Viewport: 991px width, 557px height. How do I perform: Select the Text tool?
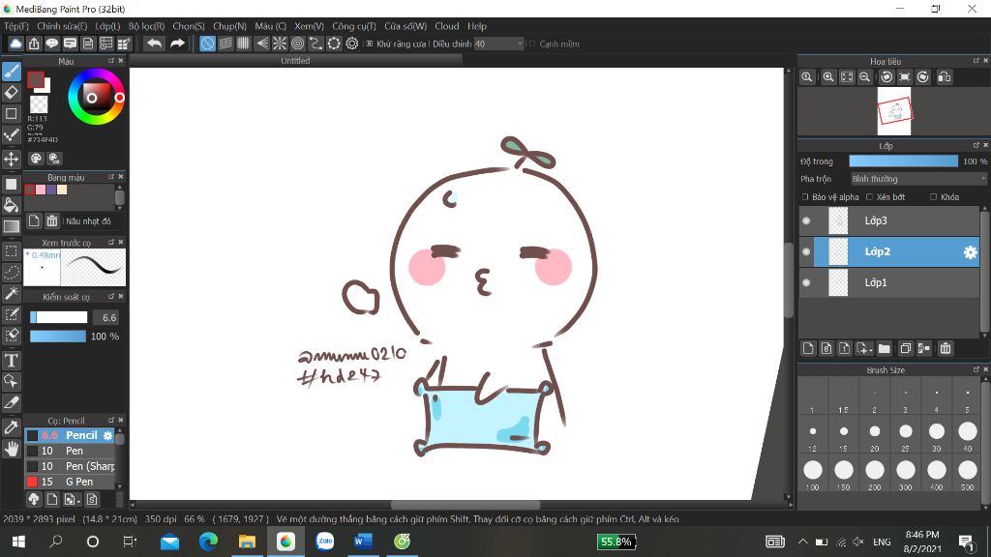pos(12,361)
